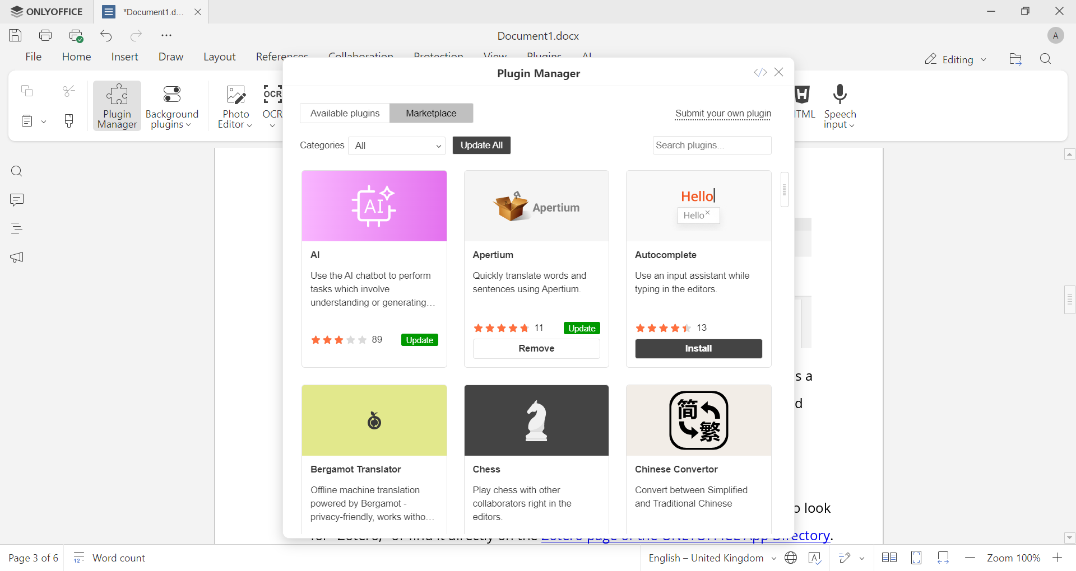This screenshot has width=1076, height=571.
Task: Click the Document1 file tab
Action: coord(152,12)
